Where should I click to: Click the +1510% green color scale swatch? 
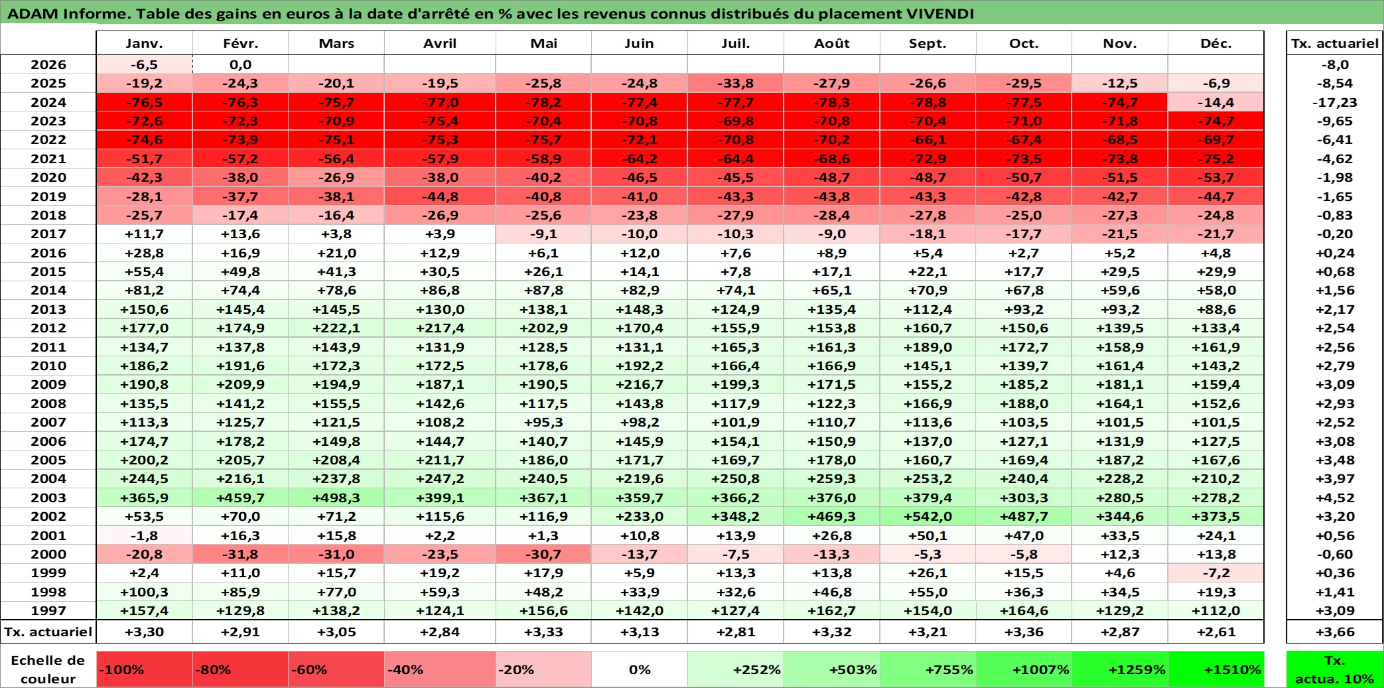[x=1216, y=669]
